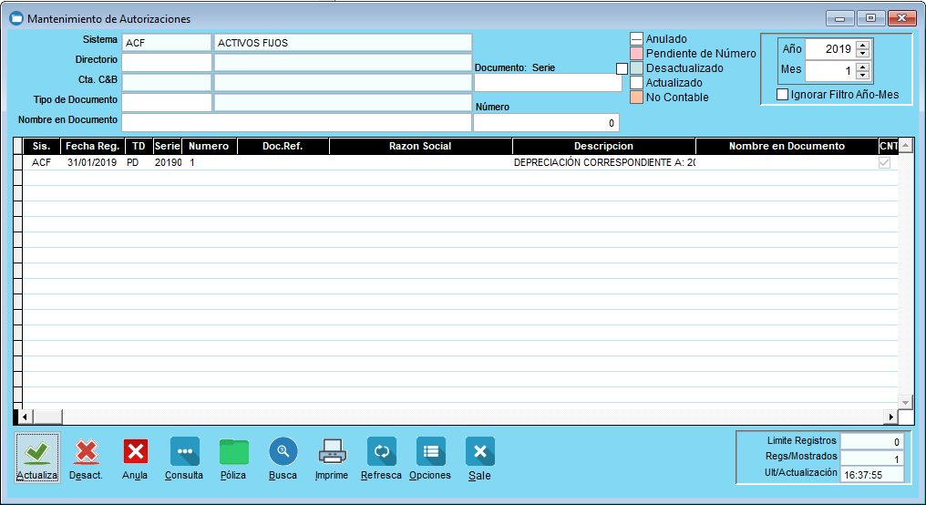Image resolution: width=926 pixels, height=505 pixels.
Task: Click the Actualiza green checkmark icon
Action: 37,451
